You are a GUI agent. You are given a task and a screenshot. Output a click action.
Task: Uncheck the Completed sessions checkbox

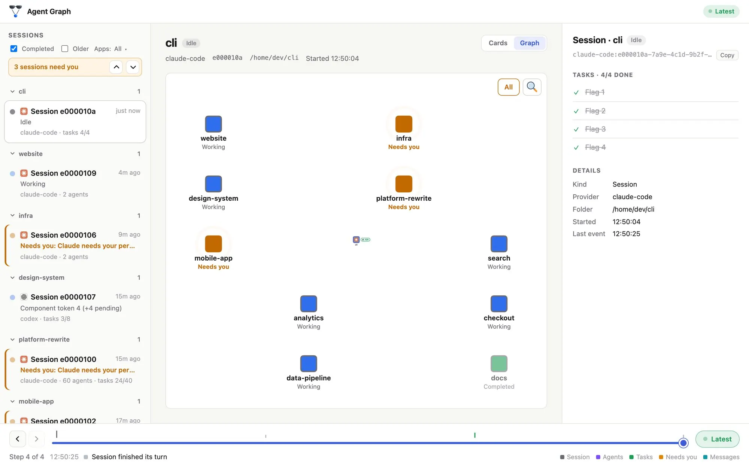[x=14, y=49]
